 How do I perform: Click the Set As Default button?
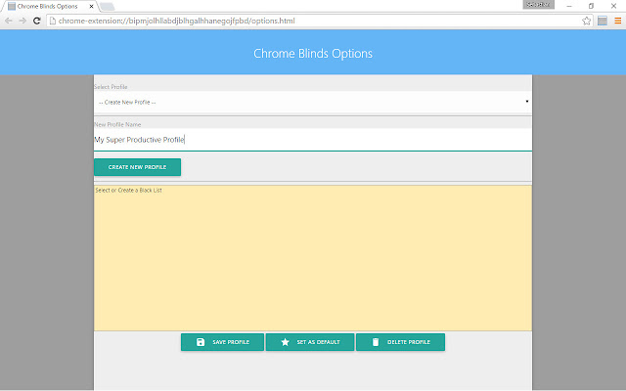coord(310,342)
